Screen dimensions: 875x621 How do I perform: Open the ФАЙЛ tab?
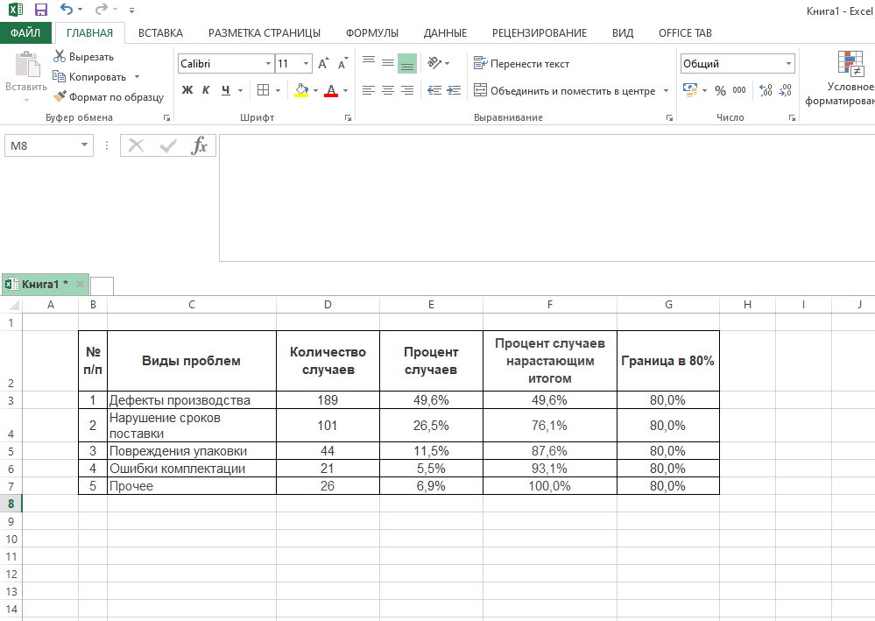pos(25,33)
